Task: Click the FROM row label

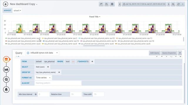Action: [x=27, y=62]
